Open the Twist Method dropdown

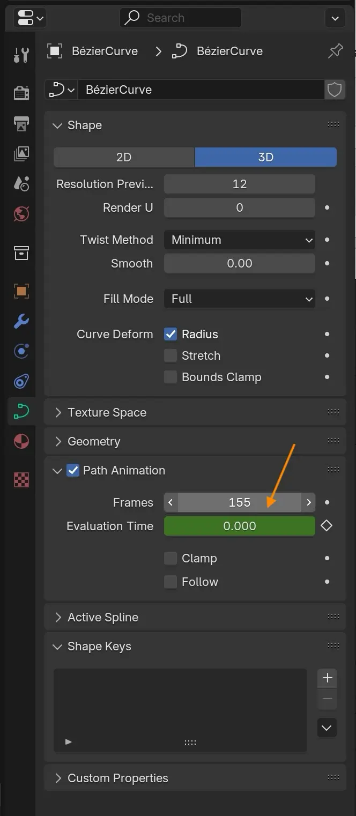(239, 240)
